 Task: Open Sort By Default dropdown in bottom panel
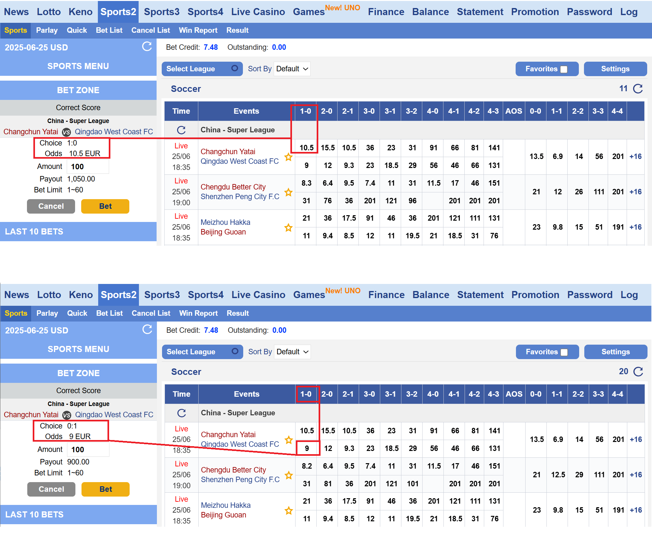292,352
